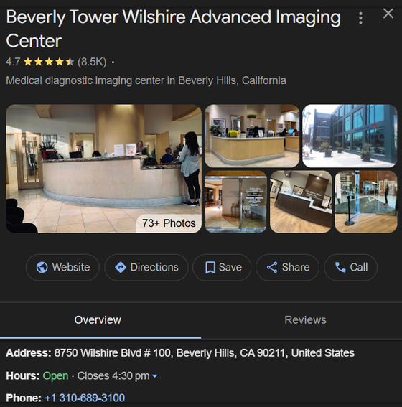Screen dimensions: 402x407
Task: Click the Website button
Action: tap(62, 267)
